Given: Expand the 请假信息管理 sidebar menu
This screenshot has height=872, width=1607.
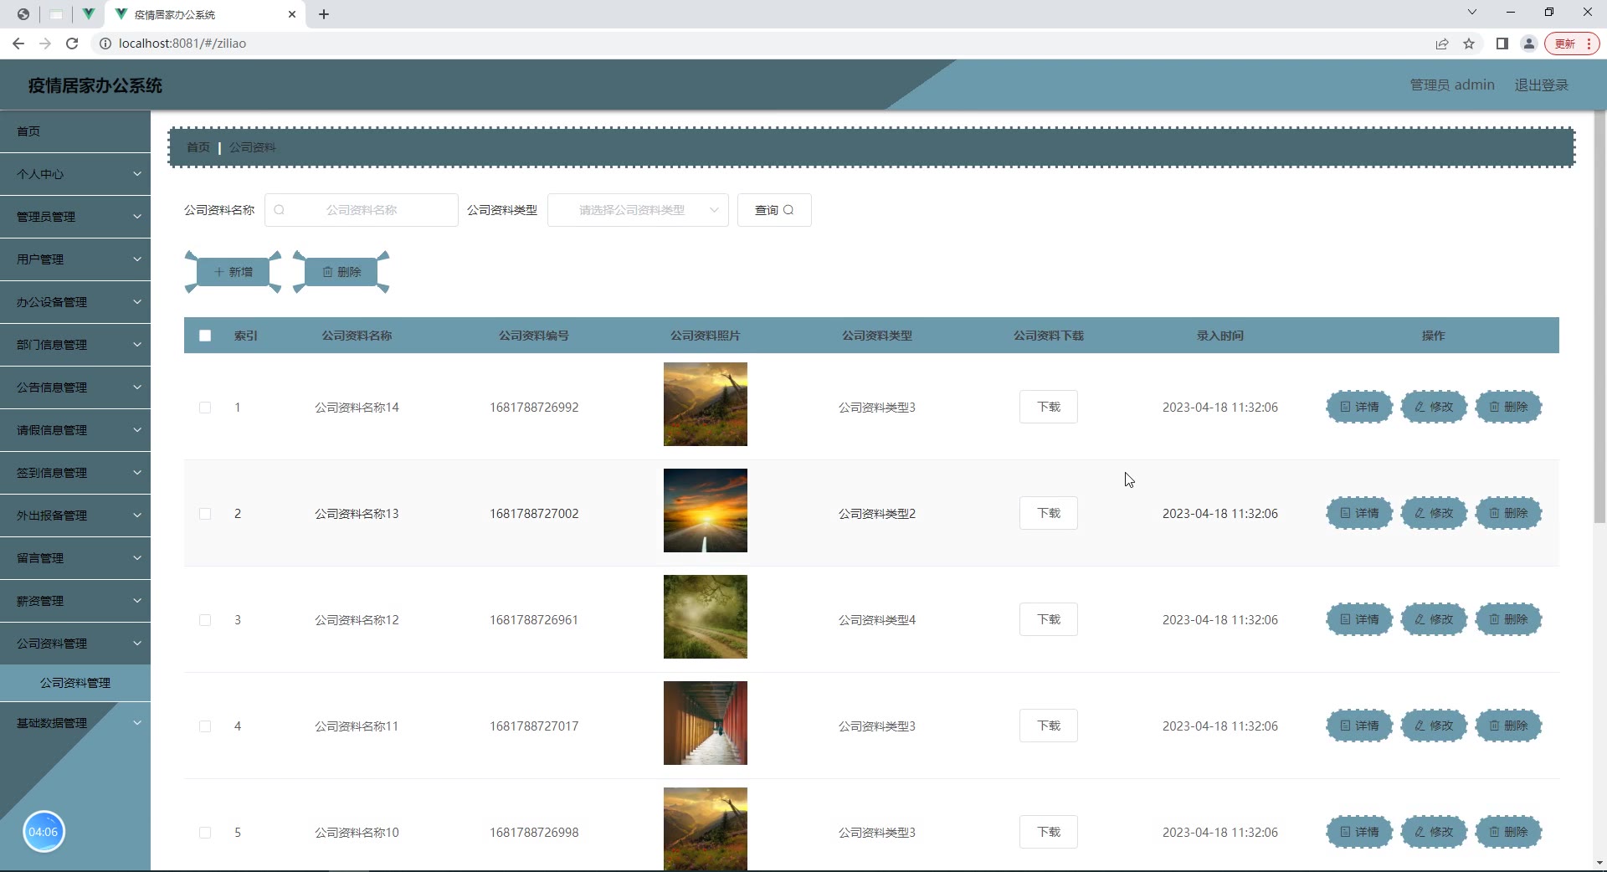Looking at the screenshot, I should (75, 430).
